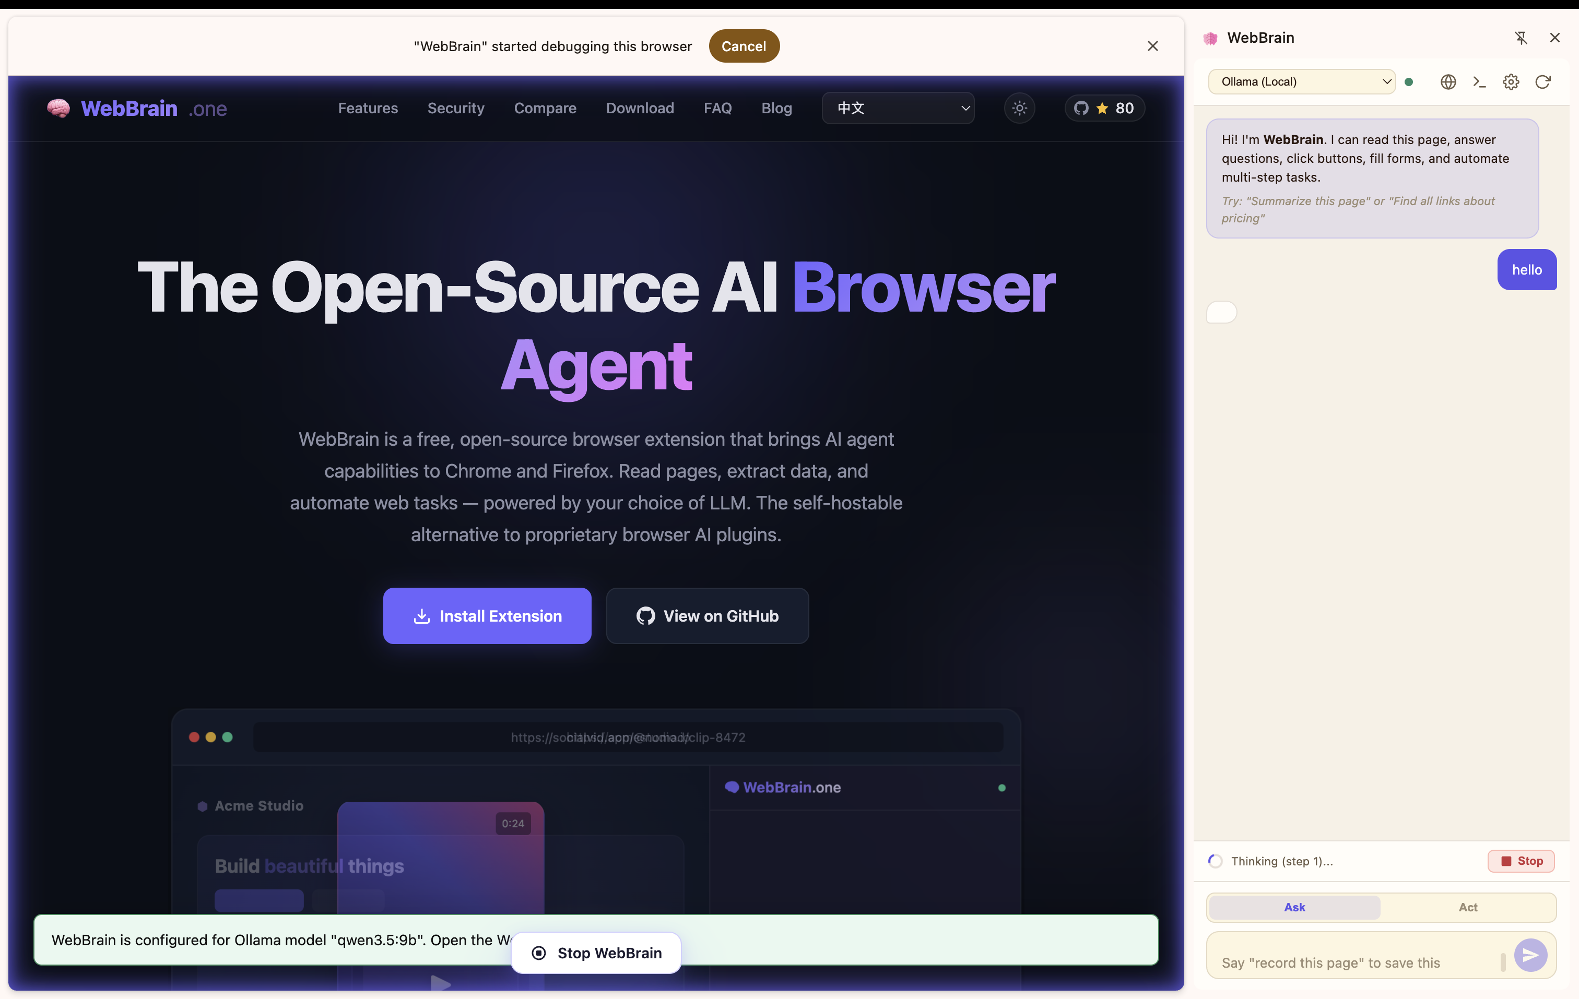Click Acme Studio label in demo mockup
Image resolution: width=1579 pixels, height=999 pixels.
coord(258,806)
